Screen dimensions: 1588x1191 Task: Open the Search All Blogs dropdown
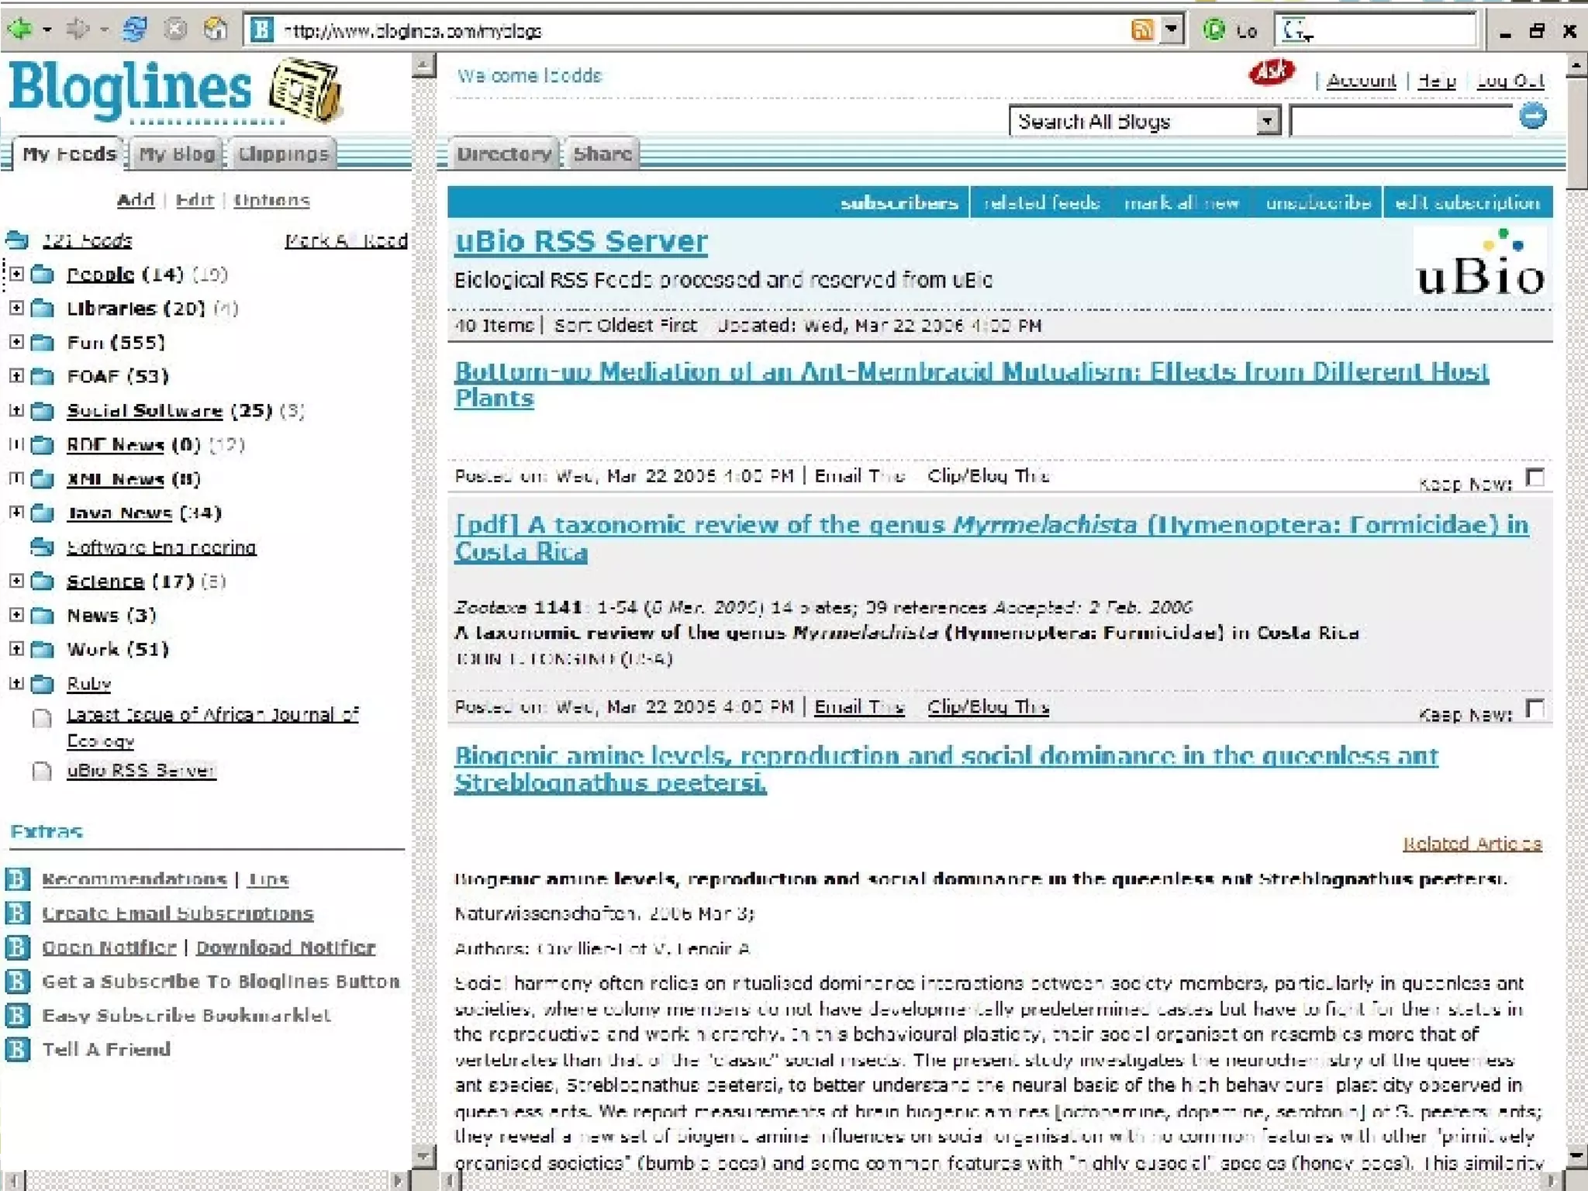[1267, 121]
